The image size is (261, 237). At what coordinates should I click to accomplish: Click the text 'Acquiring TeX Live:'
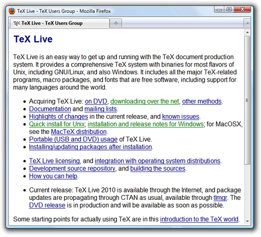click(56, 101)
